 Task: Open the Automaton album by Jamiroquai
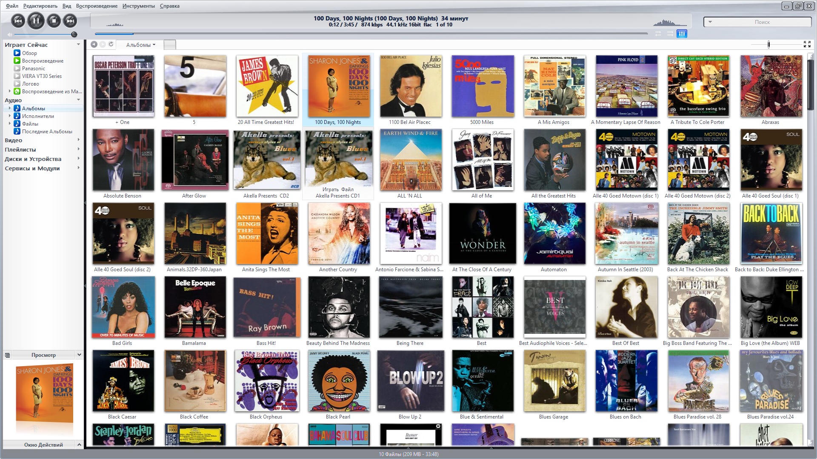pos(554,233)
